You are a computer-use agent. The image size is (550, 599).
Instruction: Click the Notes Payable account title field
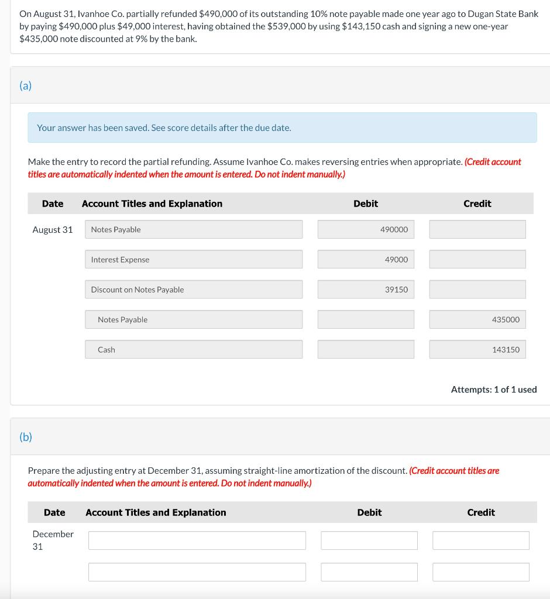193,229
